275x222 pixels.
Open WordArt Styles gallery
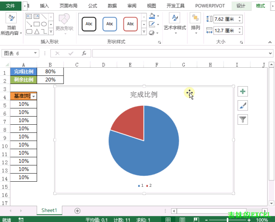click(x=175, y=23)
